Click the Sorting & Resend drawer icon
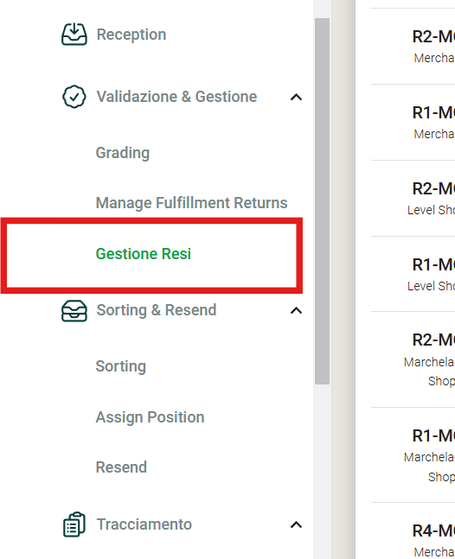 pyautogui.click(x=74, y=310)
